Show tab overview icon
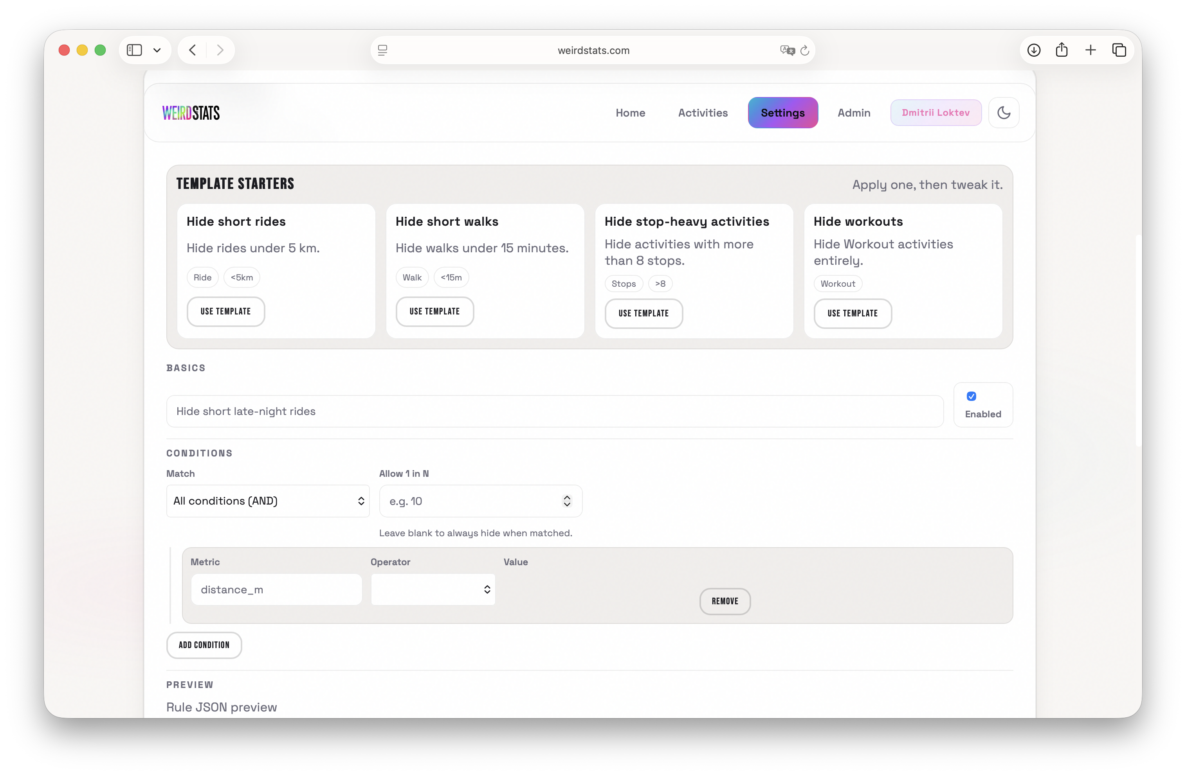 pos(1119,50)
